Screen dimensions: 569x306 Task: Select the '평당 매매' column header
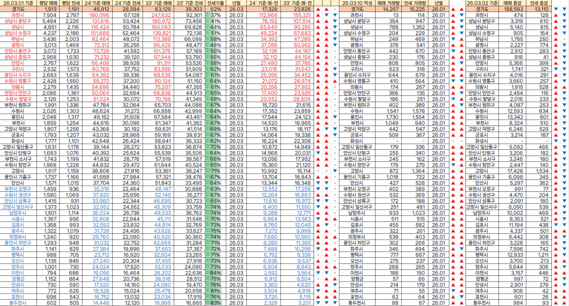coord(47,3)
